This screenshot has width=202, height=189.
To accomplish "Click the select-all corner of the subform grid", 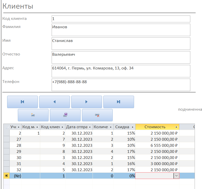I will click(x=6, y=127).
